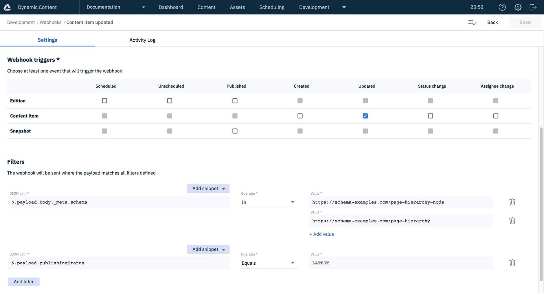Click the log out icon
The image size is (544, 293).
tap(533, 7)
